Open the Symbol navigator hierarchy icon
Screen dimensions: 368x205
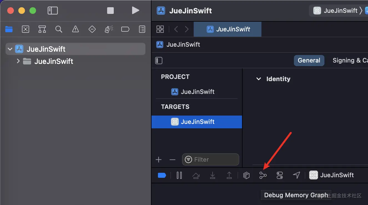tap(42, 29)
